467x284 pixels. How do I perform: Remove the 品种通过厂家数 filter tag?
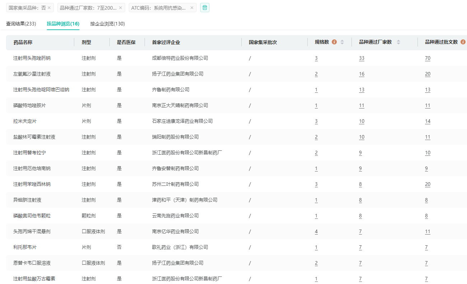[121, 8]
